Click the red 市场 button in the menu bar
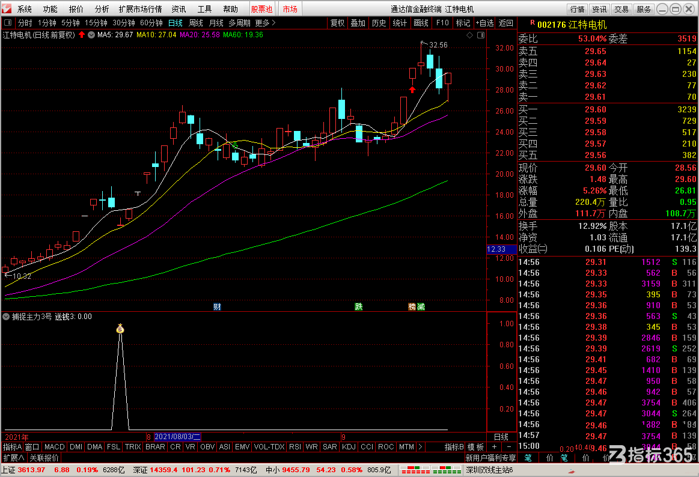Screen dimensions: 699x477 (290, 9)
